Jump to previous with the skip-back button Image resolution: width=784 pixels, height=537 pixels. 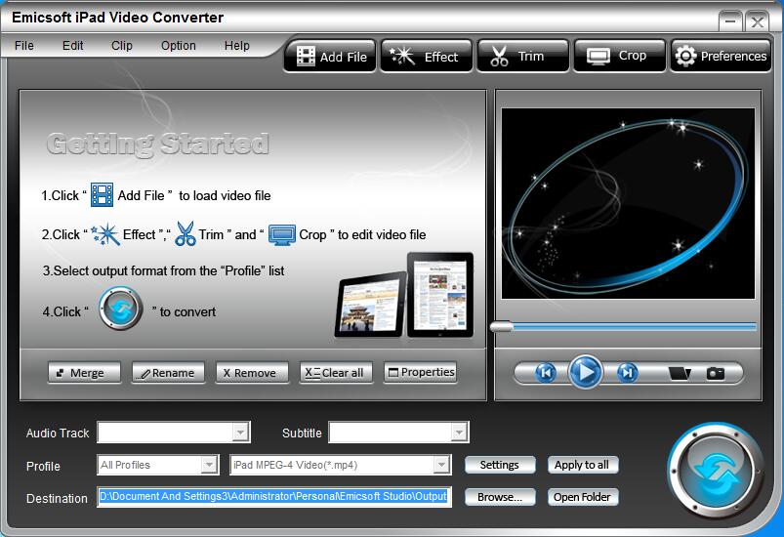(546, 373)
